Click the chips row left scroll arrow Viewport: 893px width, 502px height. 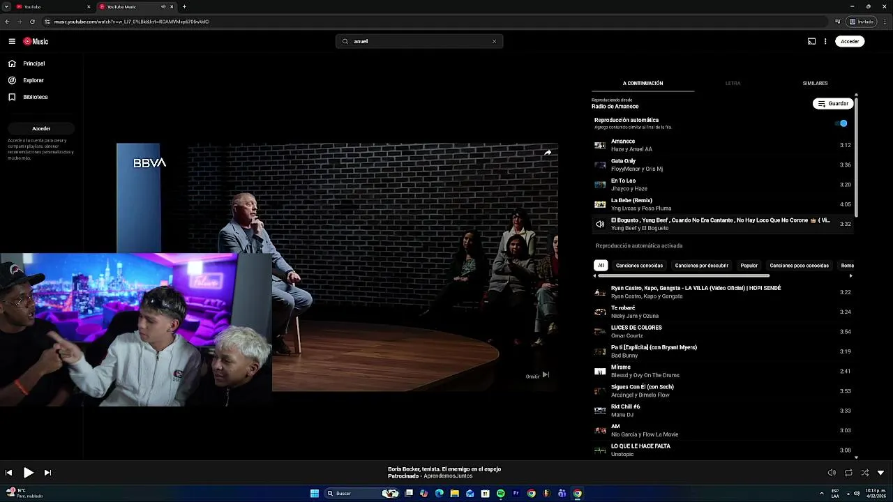pos(594,275)
